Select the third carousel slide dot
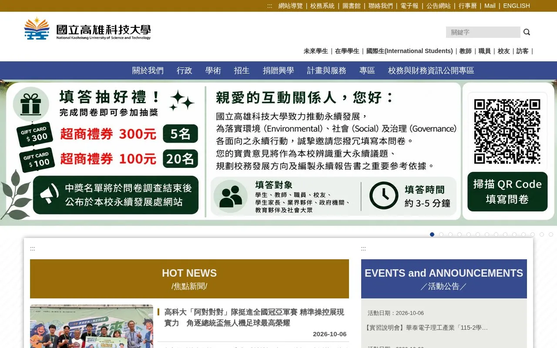 click(450, 234)
